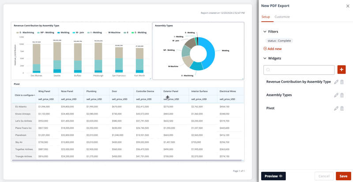Switch to the Customize tab
Screen dimensions: 353x182
pyautogui.click(x=282, y=17)
